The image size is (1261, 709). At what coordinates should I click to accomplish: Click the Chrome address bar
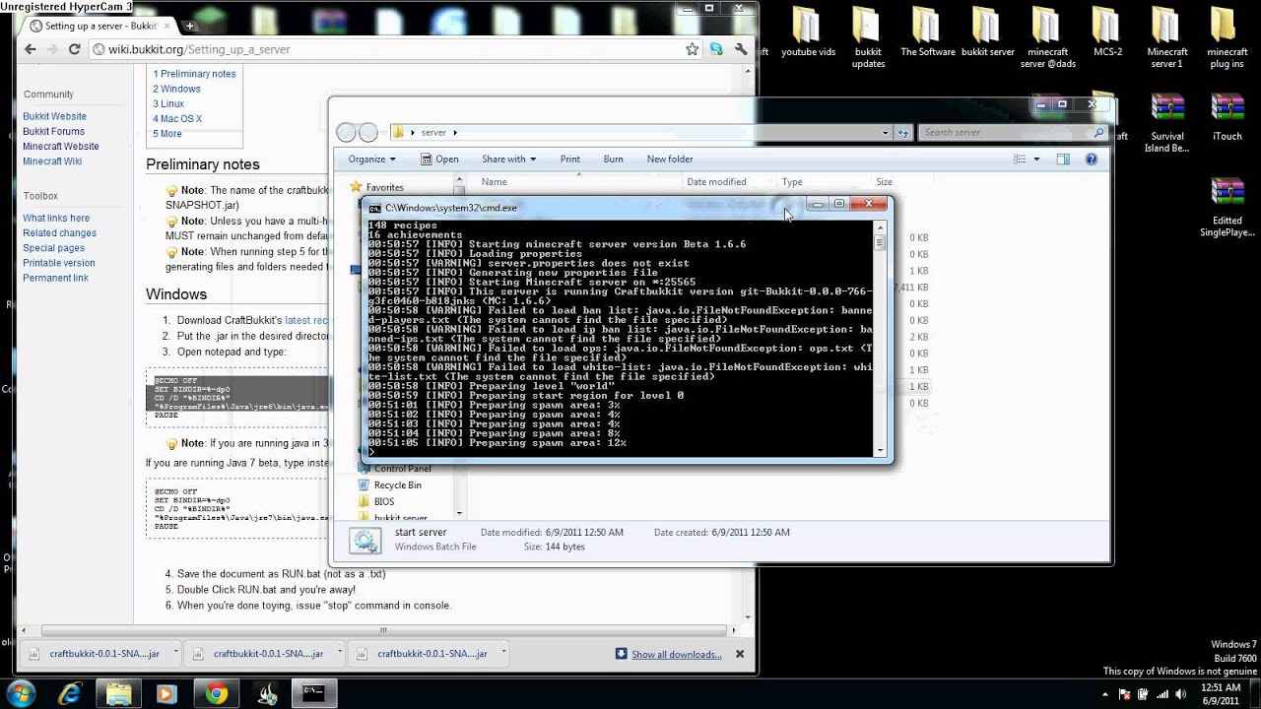394,49
